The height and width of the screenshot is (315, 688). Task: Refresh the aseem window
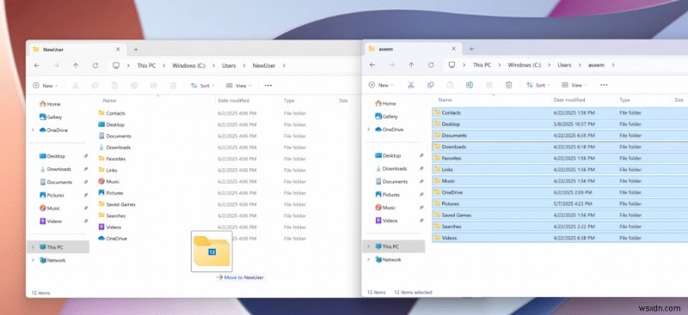[431, 65]
